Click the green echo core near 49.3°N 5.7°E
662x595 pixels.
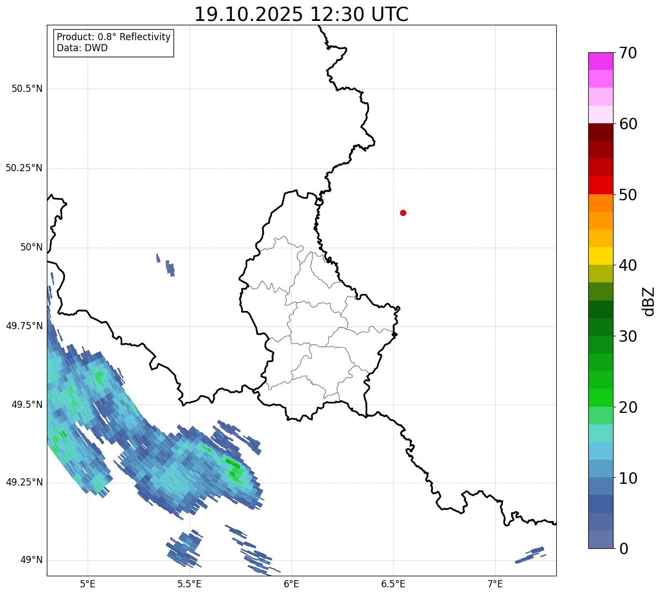(x=234, y=470)
